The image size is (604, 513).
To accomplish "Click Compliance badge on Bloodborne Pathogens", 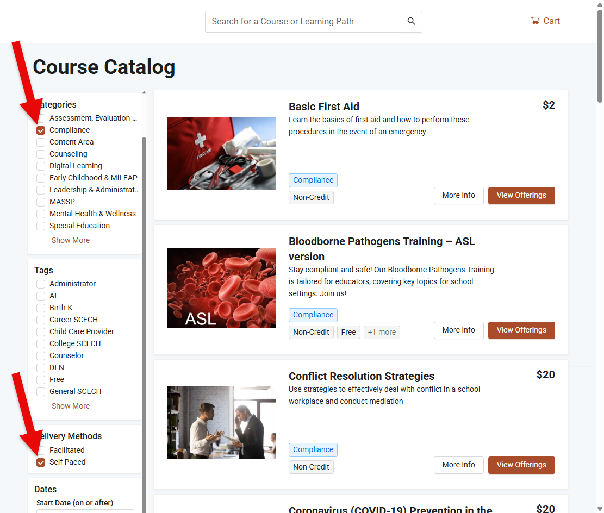I will (x=313, y=315).
